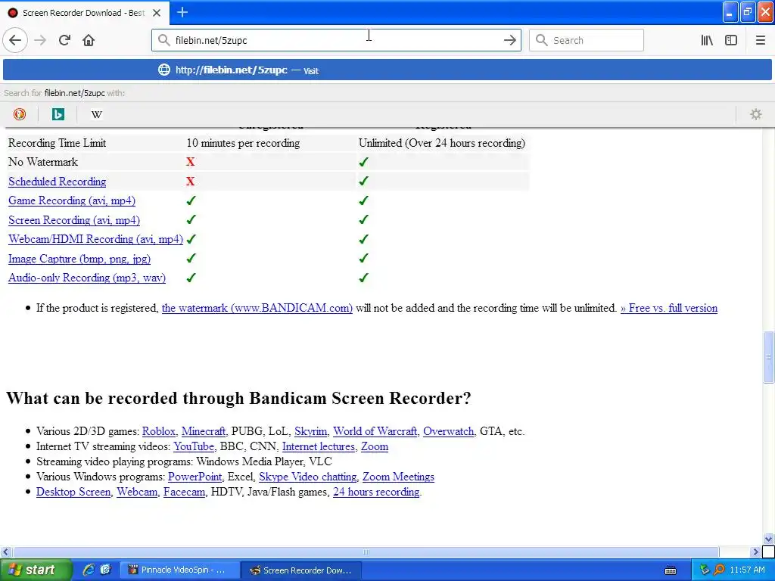This screenshot has height=581, width=775.
Task: Click the system tray clock 11:57 AM
Action: [x=747, y=570]
